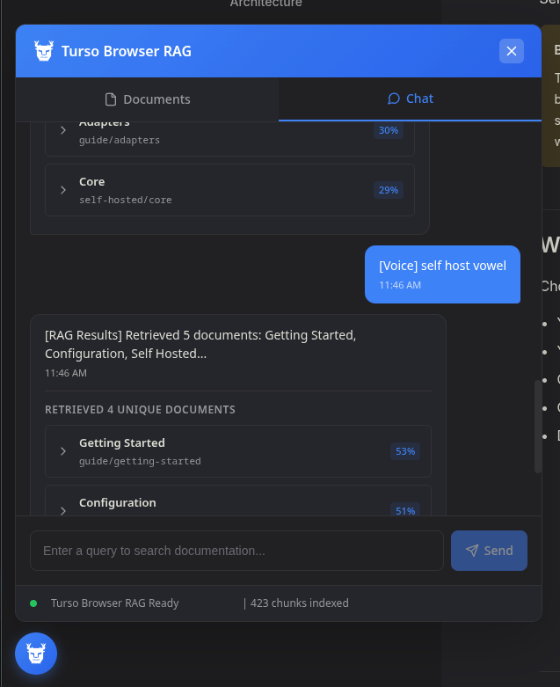Screen dimensions: 560x687
Task: Click the guide/adapters path text
Action: click(x=119, y=140)
